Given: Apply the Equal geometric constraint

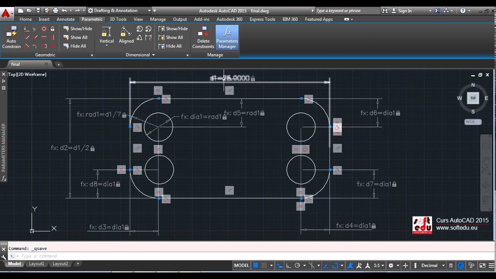Looking at the screenshot, I should [53, 46].
